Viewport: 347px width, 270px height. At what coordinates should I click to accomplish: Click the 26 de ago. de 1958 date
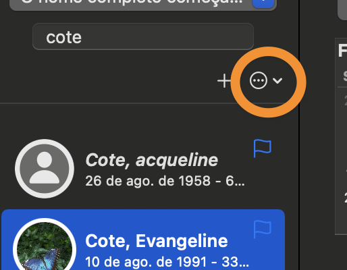tap(148, 181)
